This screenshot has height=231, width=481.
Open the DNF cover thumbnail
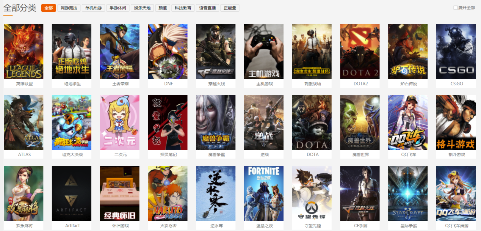click(168, 52)
